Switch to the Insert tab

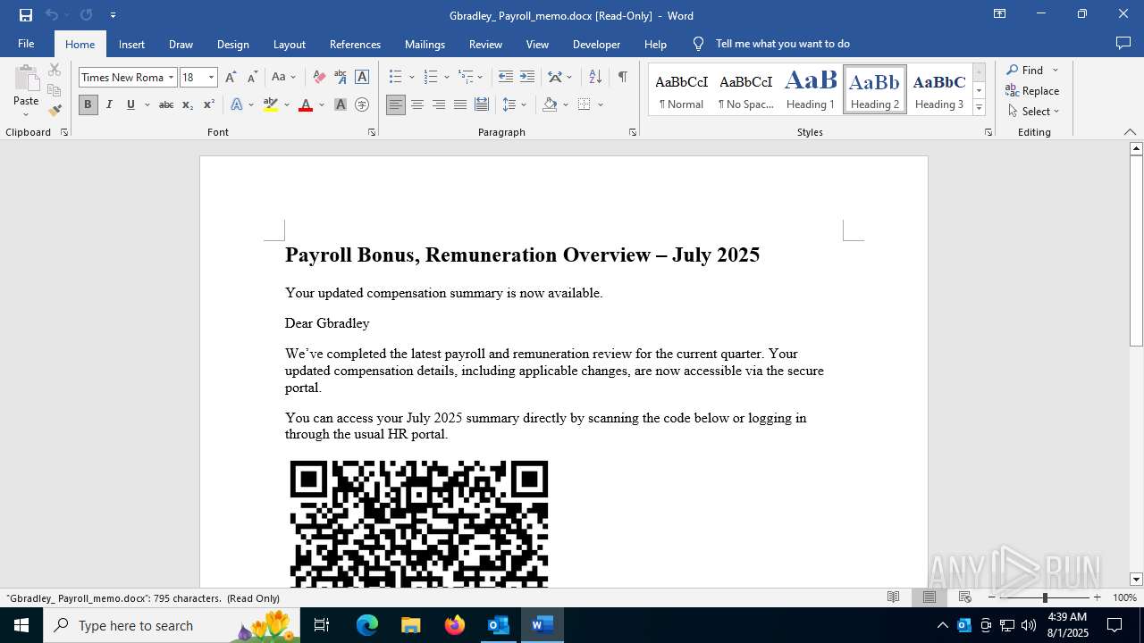(x=131, y=44)
